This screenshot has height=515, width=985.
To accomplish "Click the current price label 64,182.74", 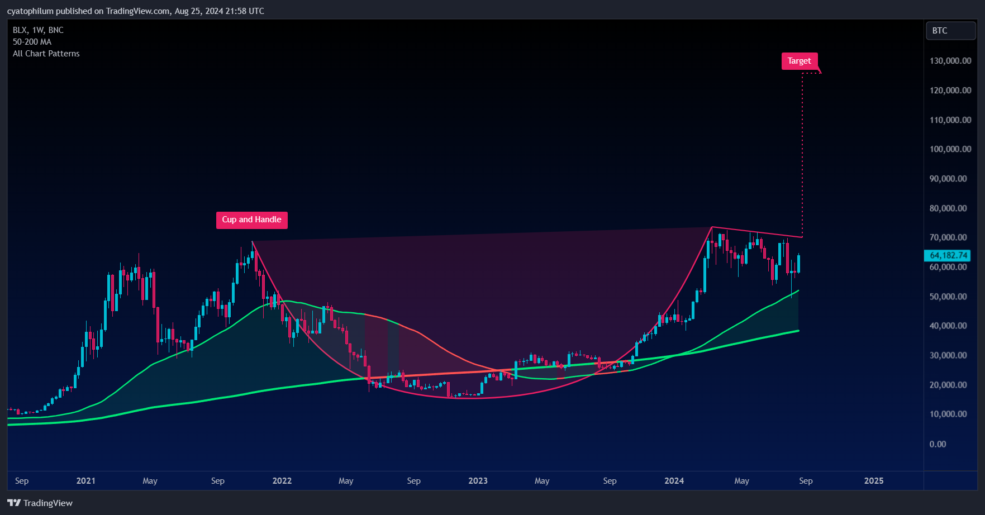I will [x=948, y=255].
